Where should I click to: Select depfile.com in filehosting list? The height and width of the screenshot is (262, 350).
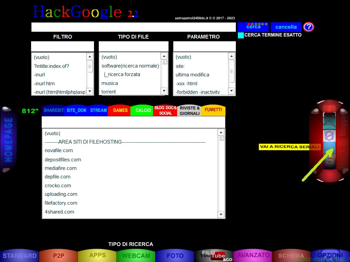tap(57, 177)
